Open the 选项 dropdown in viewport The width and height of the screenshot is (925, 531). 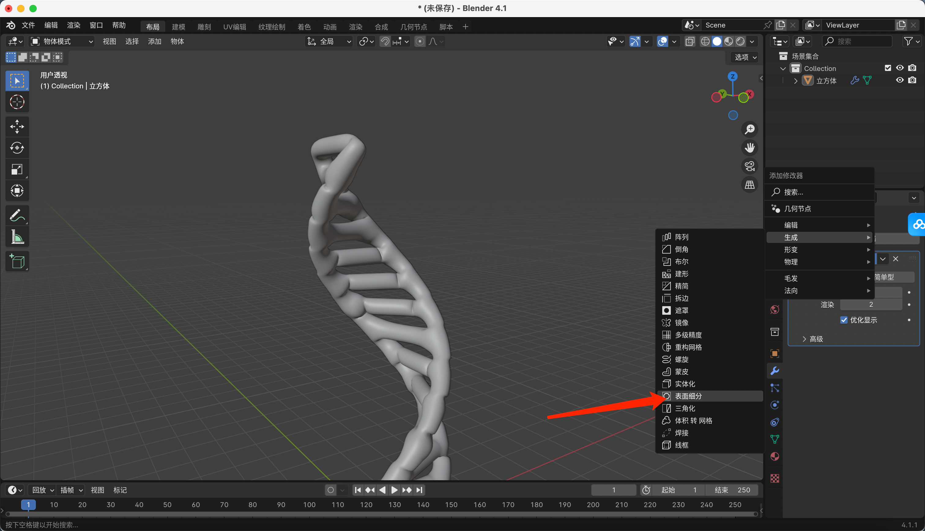point(745,57)
